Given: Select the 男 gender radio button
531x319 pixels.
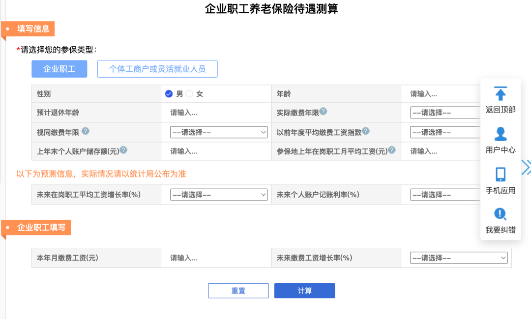Looking at the screenshot, I should pyautogui.click(x=169, y=94).
